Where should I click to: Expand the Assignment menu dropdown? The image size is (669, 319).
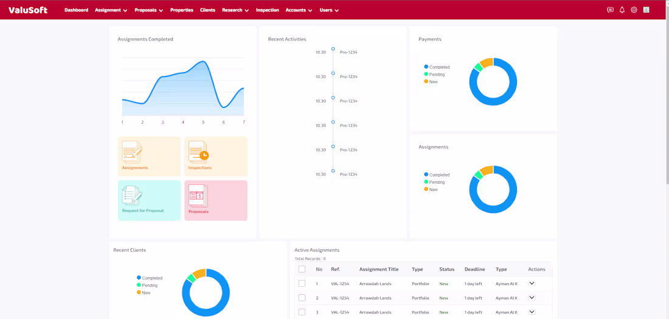111,10
